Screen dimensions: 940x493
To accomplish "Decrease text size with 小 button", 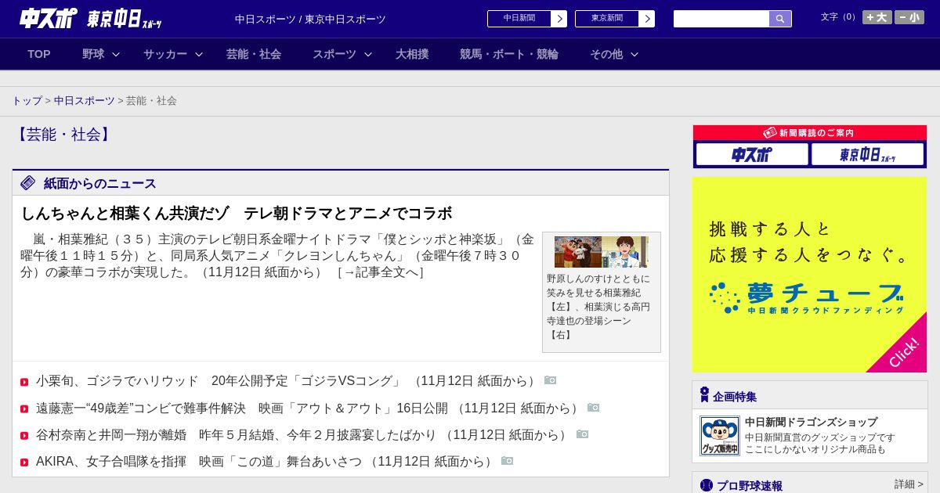I will coord(909,17).
